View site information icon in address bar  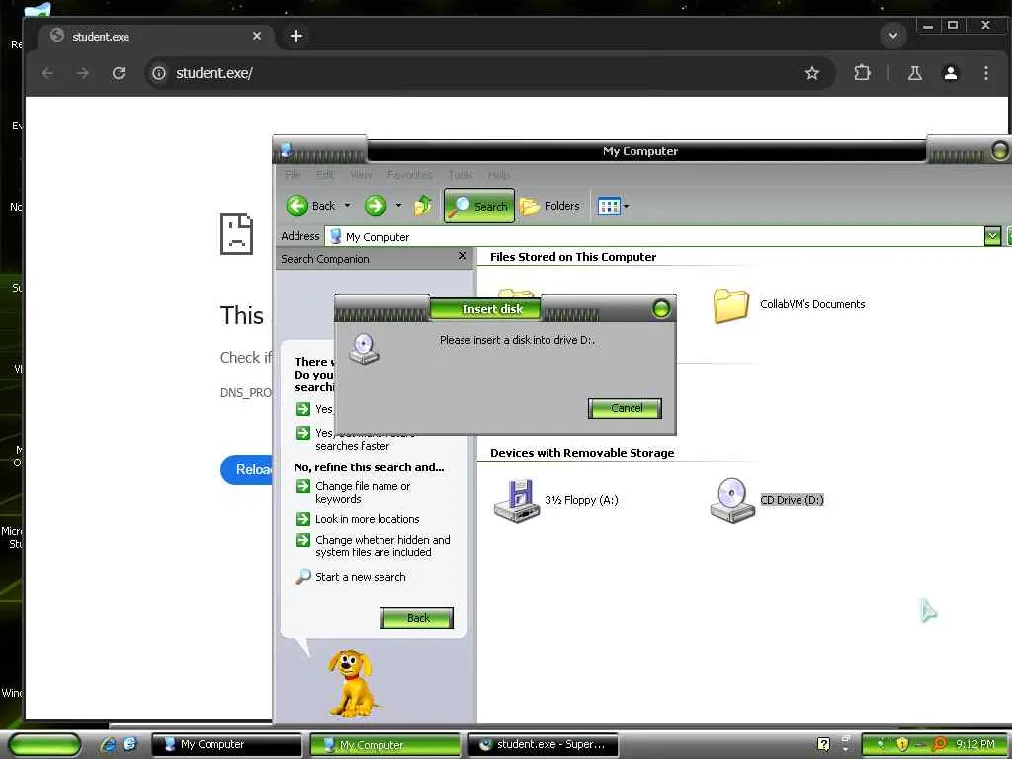click(159, 73)
